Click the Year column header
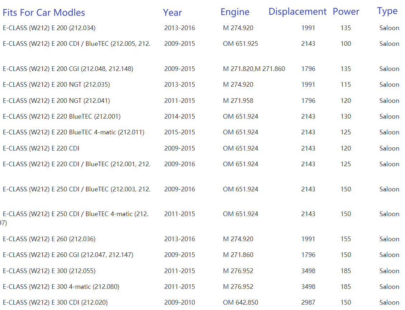 point(172,13)
